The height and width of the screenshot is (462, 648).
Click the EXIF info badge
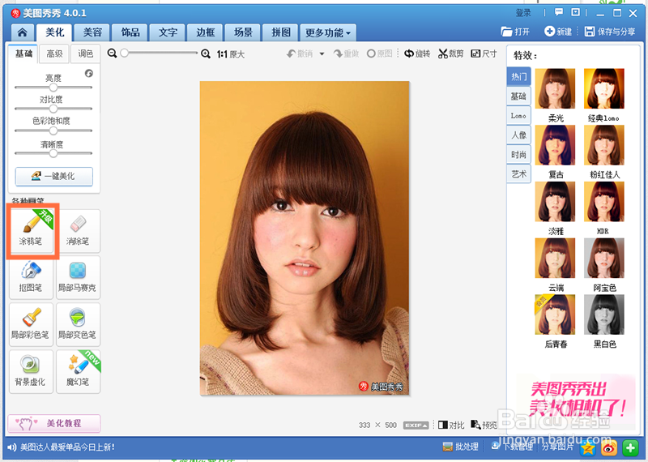pos(416,426)
